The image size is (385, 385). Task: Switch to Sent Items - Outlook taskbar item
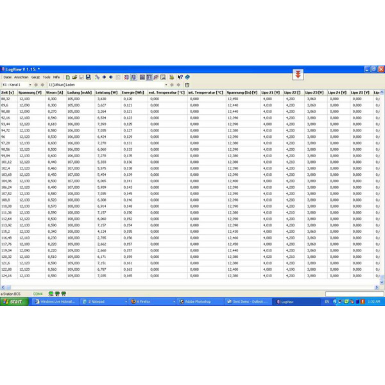(248, 302)
